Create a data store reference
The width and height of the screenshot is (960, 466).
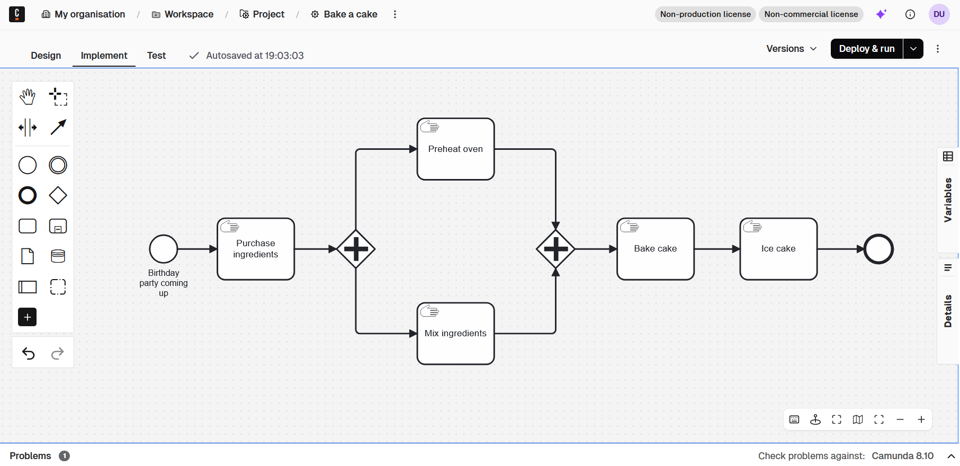(58, 256)
